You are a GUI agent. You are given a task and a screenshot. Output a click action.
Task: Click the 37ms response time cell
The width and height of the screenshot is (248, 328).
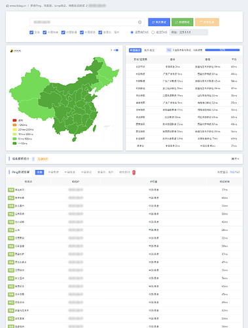224,190
